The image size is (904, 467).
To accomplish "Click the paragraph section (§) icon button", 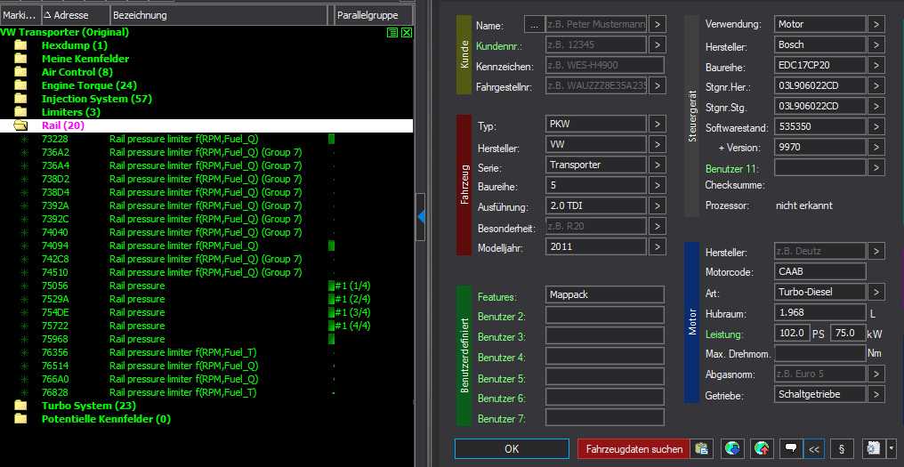I will pos(842,449).
